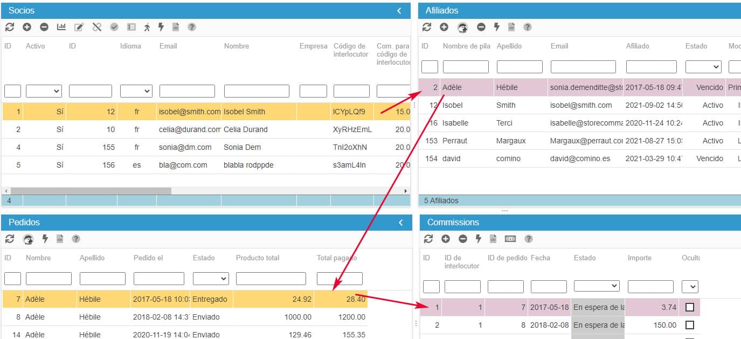This screenshot has height=339, width=741.
Task: Click the unlink icon in Socios toolbar
Action: coord(97,27)
